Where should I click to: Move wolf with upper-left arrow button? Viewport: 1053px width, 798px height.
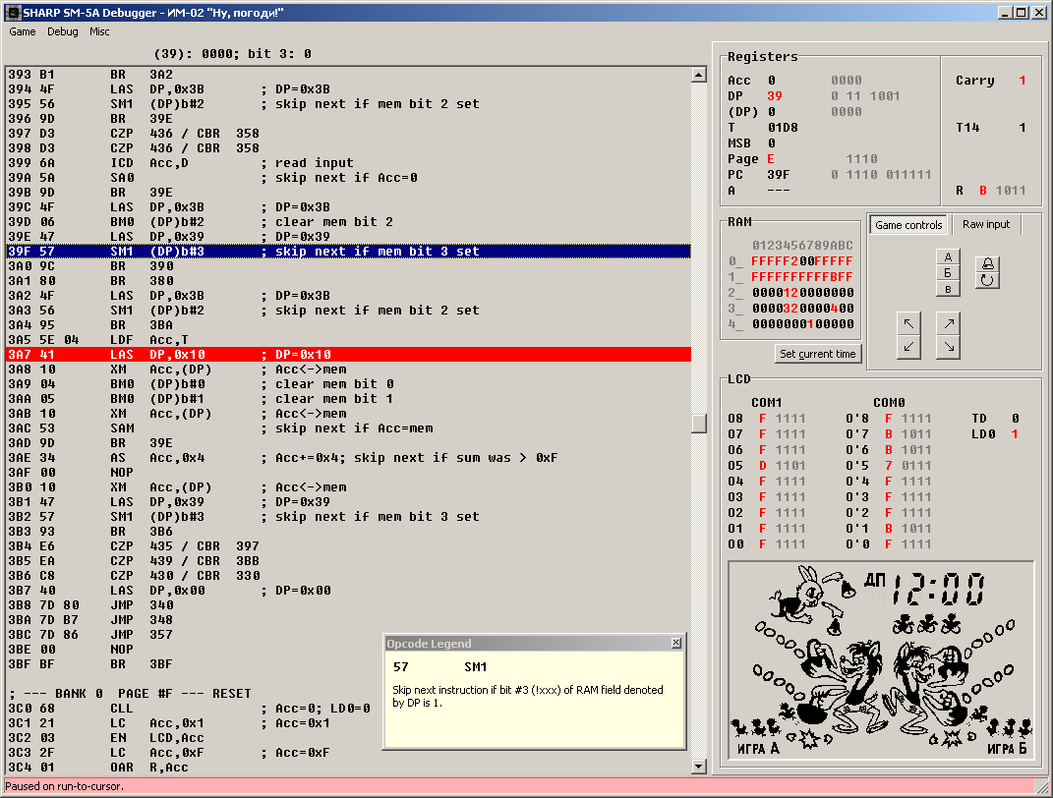908,323
